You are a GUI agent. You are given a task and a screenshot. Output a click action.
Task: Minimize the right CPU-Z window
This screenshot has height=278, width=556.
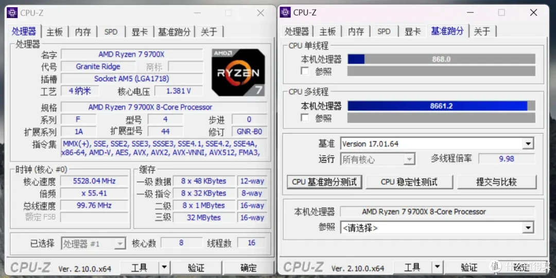470,13
